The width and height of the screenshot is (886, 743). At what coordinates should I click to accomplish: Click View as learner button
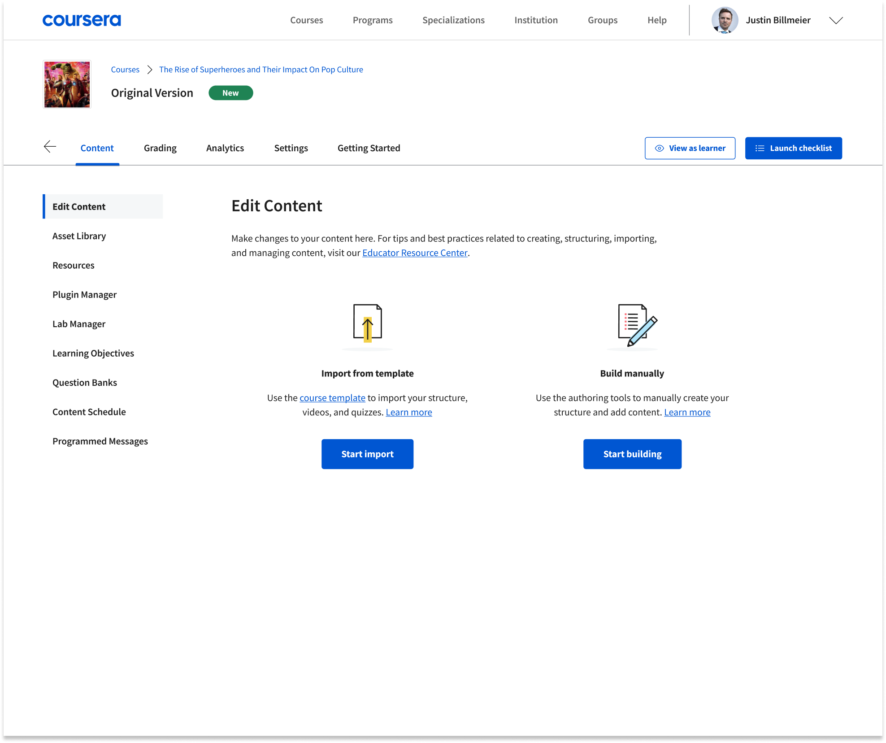tap(690, 148)
